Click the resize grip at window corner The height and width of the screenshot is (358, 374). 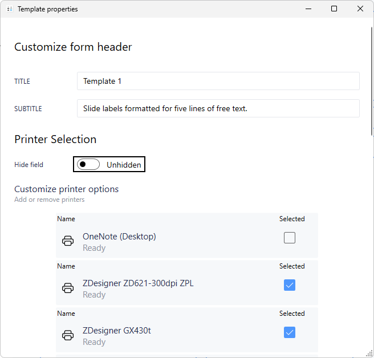[x=369, y=353]
